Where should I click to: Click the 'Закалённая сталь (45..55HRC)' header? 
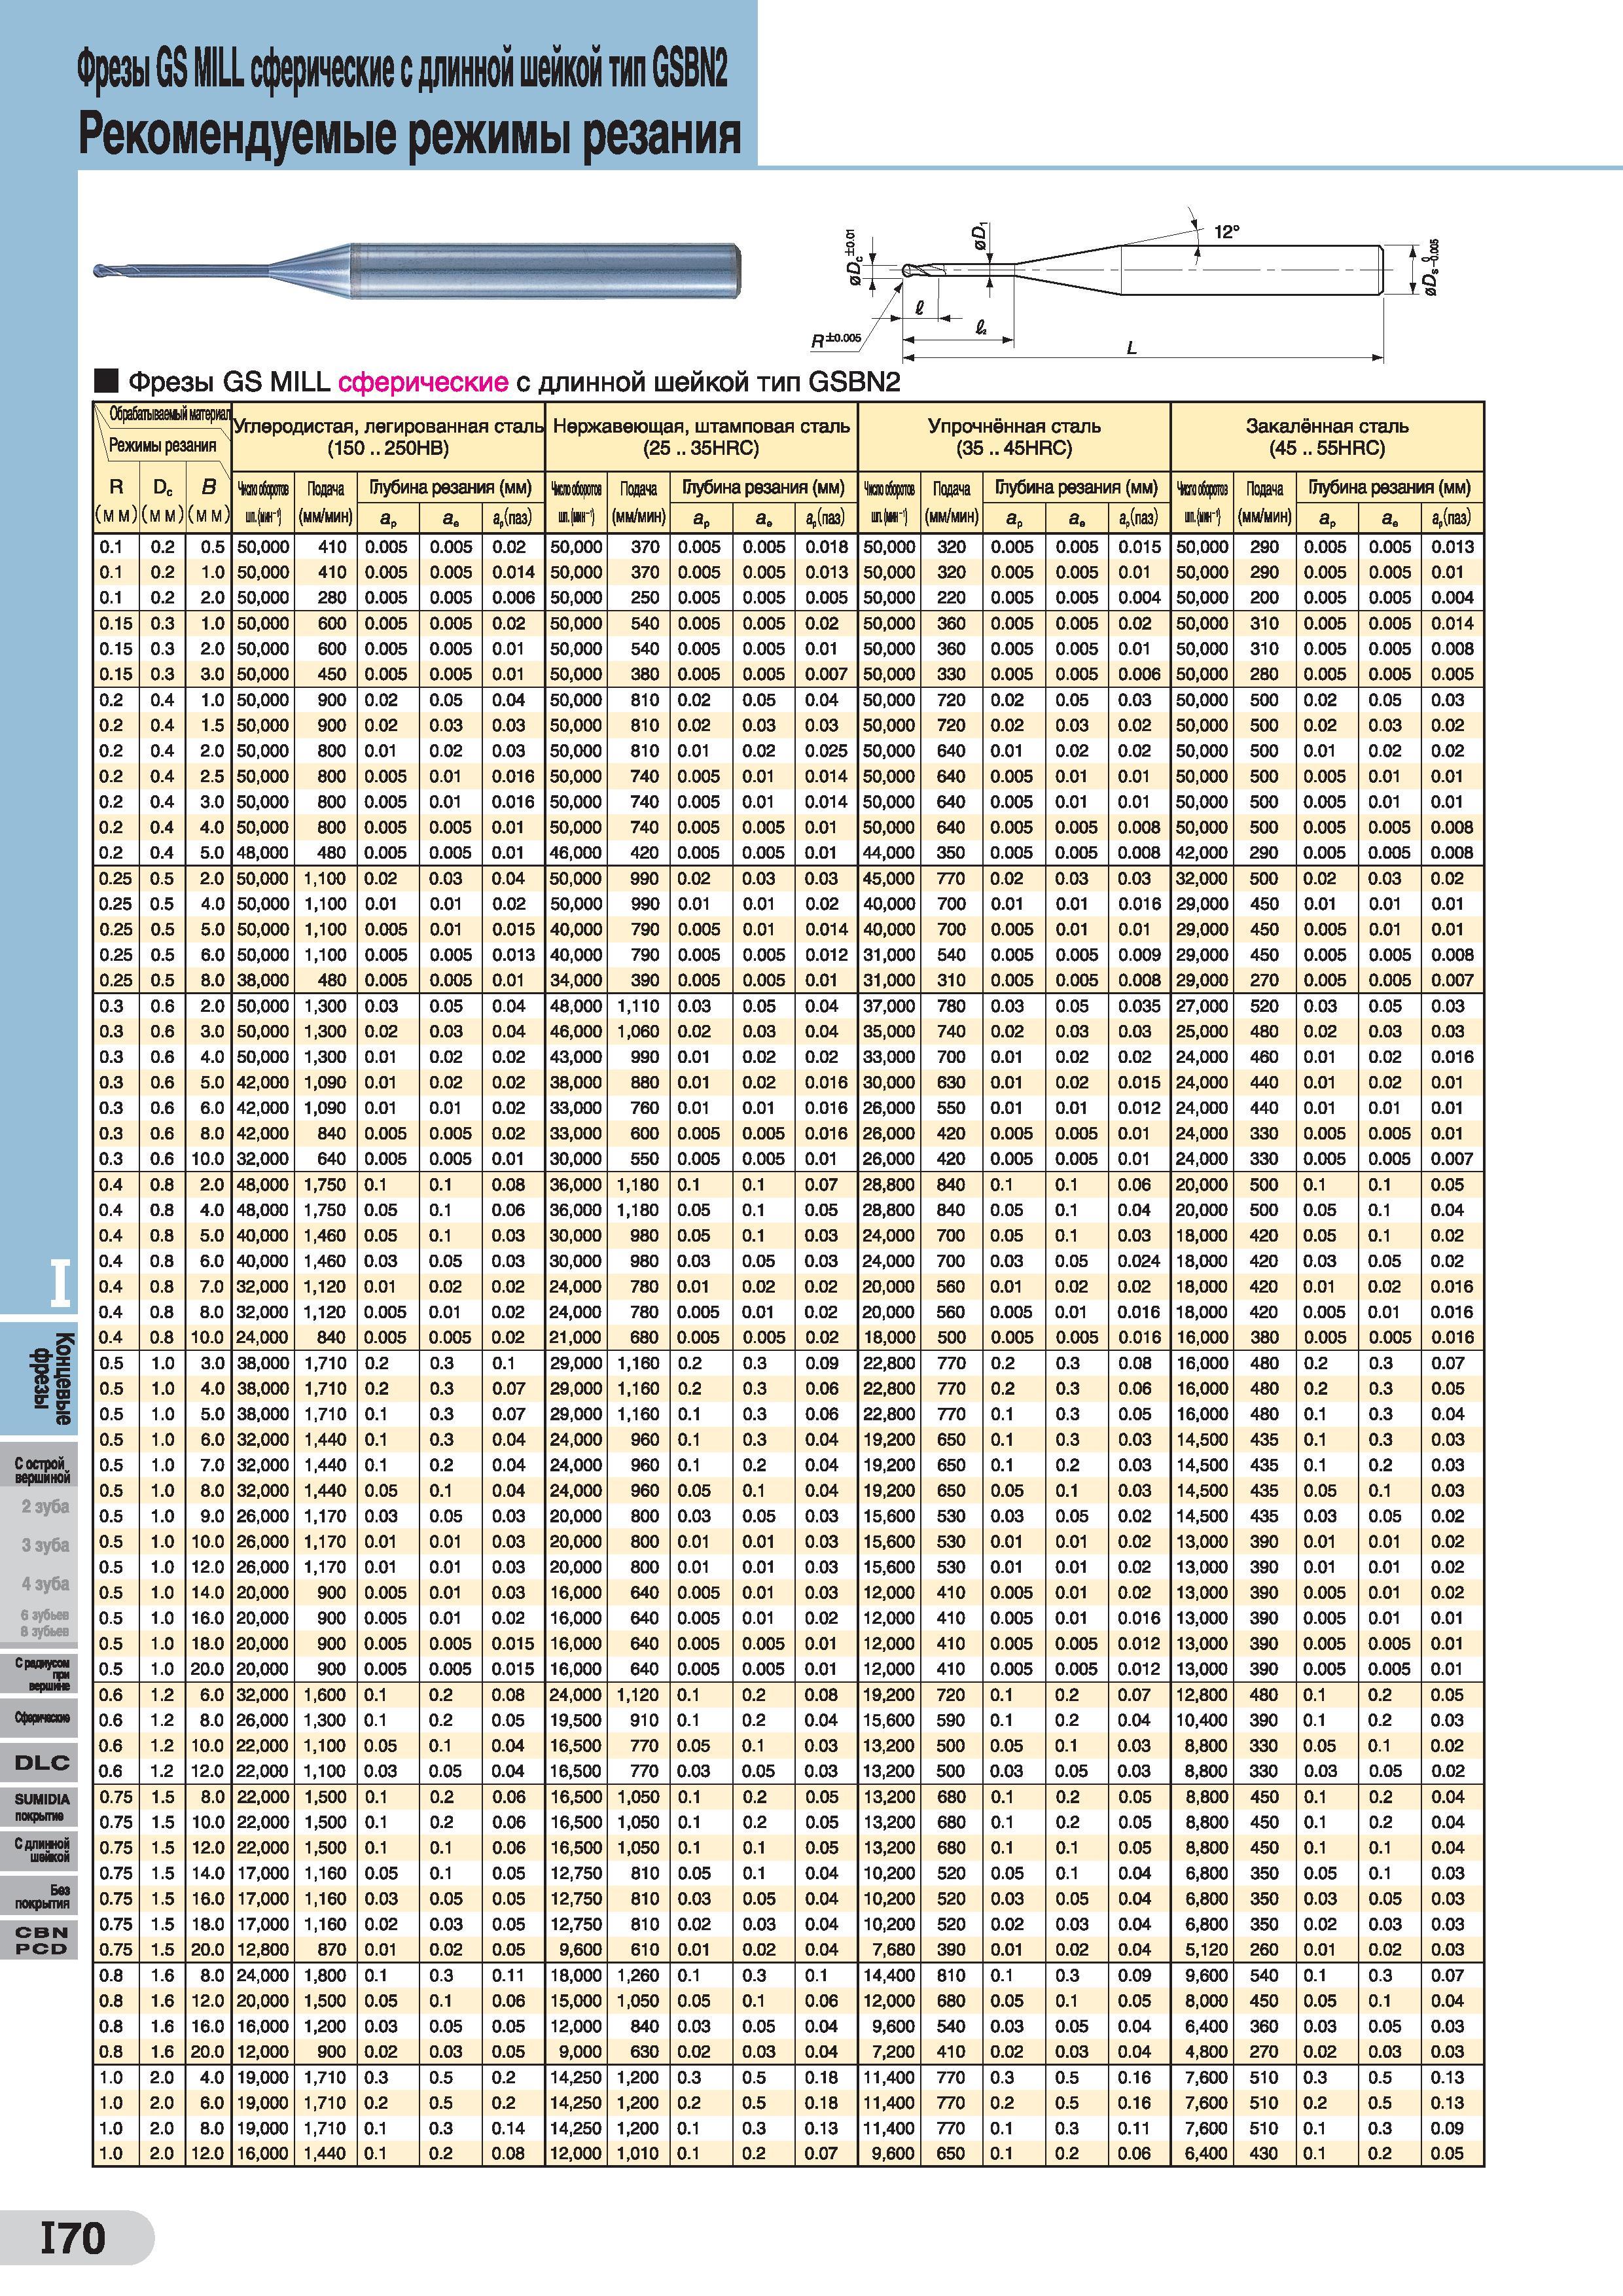1327,436
